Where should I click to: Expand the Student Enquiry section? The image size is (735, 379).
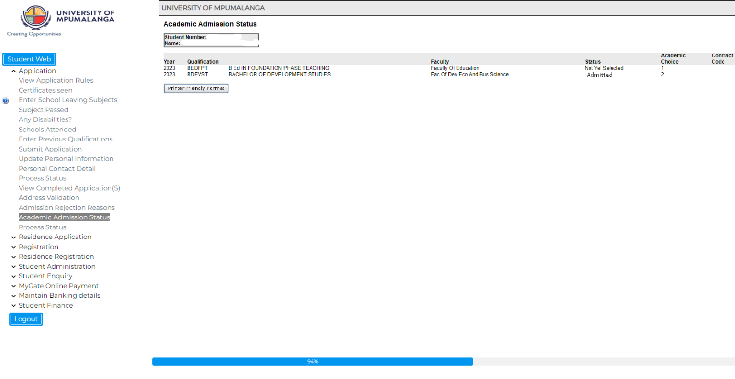[14, 276]
